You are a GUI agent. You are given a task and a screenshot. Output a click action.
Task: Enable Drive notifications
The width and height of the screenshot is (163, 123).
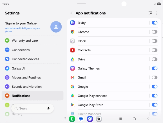pyautogui.click(x=155, y=59)
